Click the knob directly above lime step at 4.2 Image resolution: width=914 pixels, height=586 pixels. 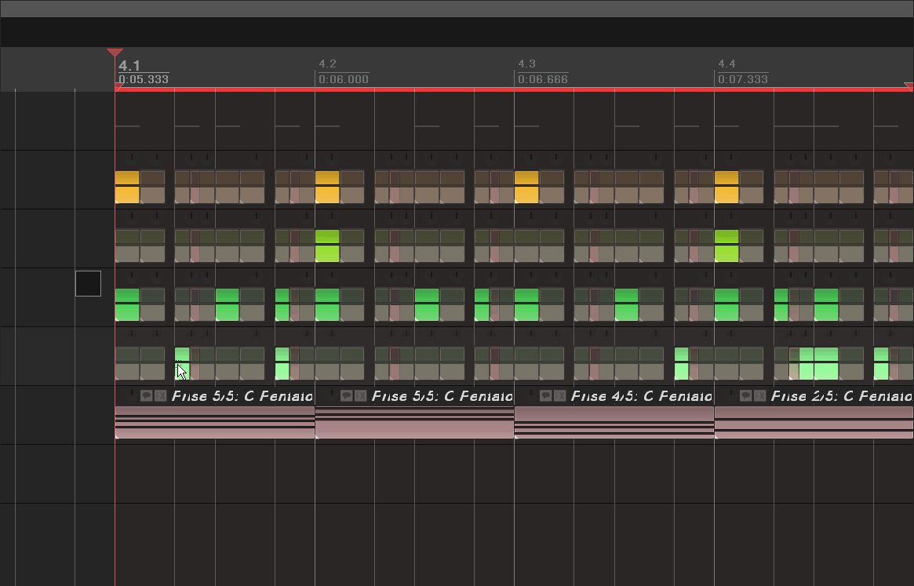pyautogui.click(x=332, y=217)
